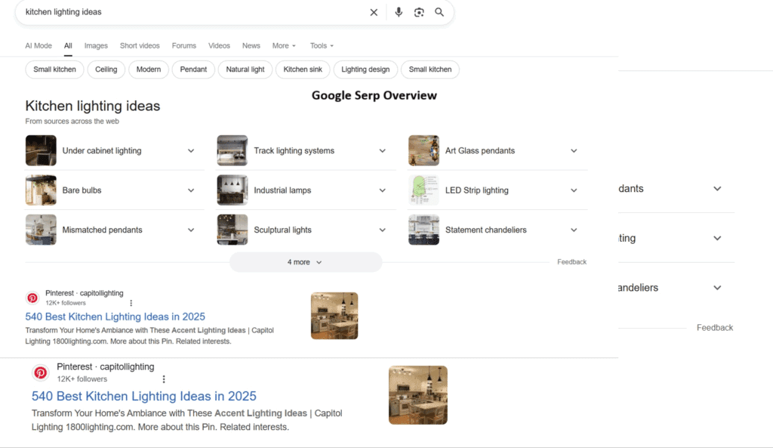Enable the Ceiling search filter
This screenshot has width=773, height=448.
(x=106, y=70)
